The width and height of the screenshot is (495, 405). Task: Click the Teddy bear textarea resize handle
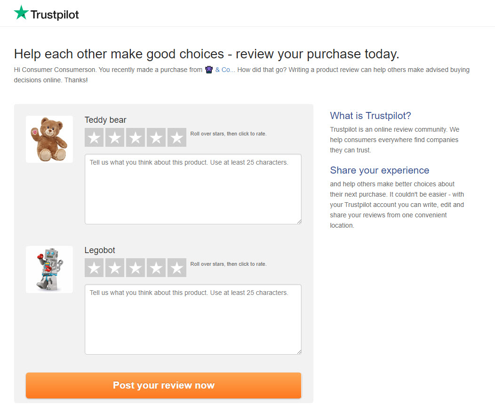click(x=299, y=222)
